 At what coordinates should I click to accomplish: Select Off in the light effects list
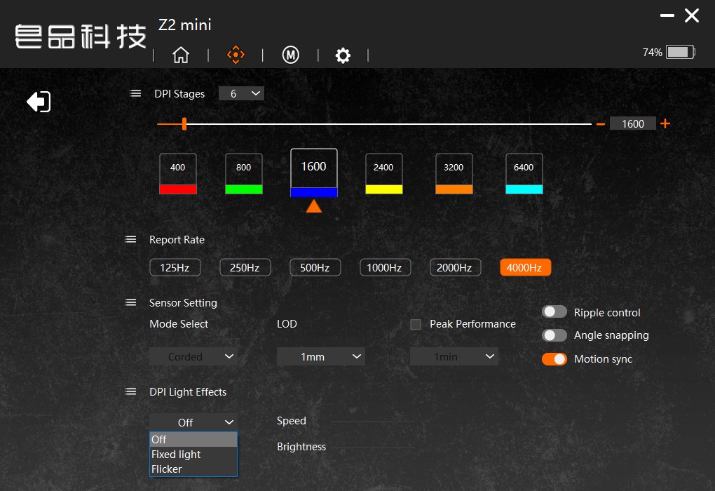pyautogui.click(x=193, y=439)
